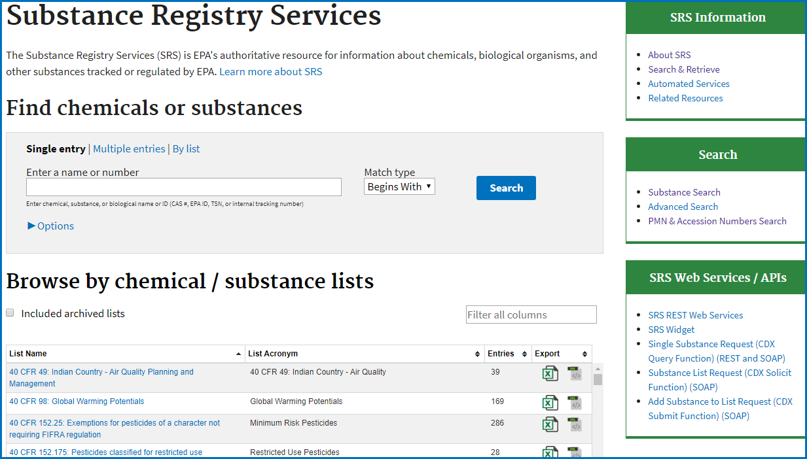Focus the Filter all columns box

531,314
